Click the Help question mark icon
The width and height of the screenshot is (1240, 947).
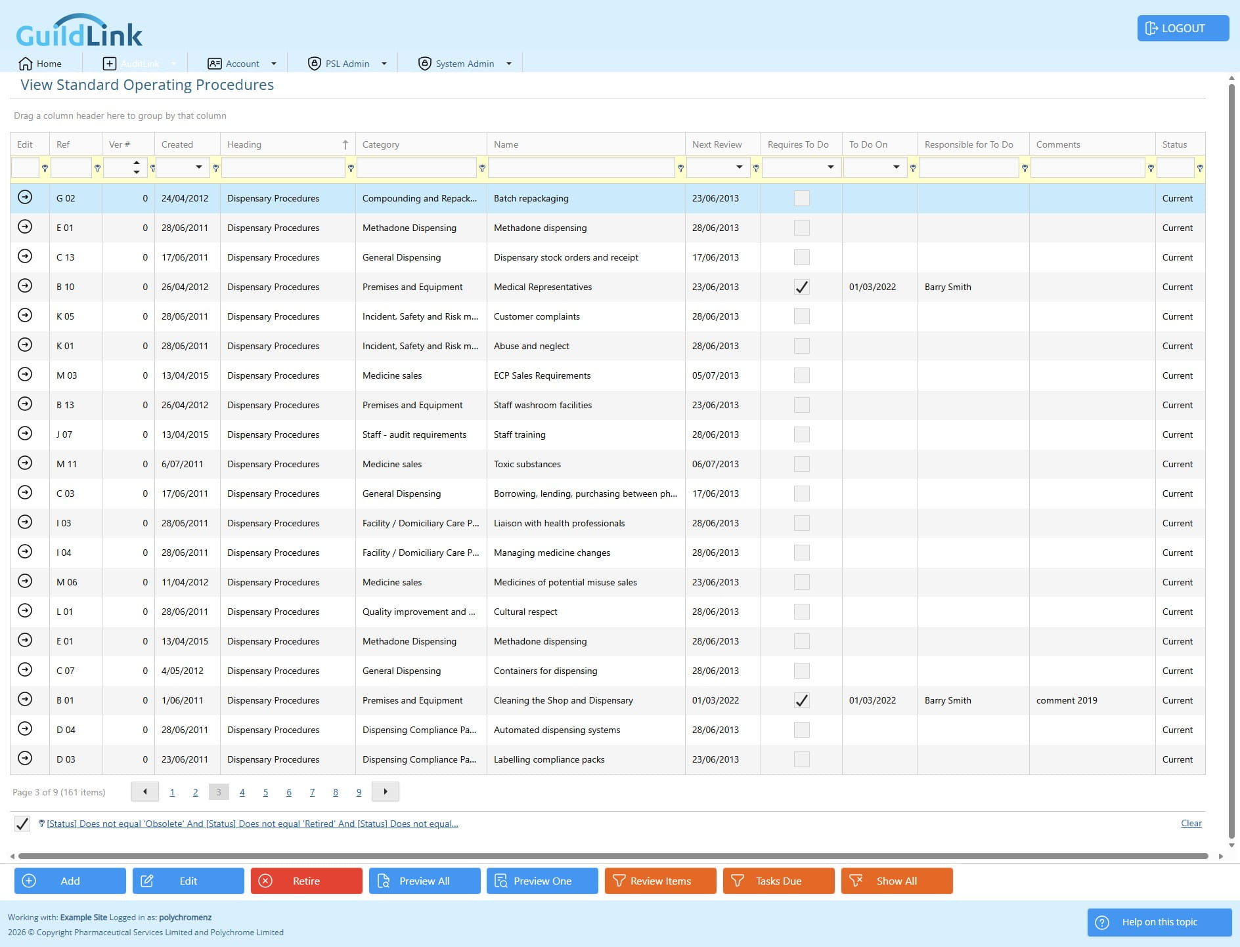pos(1103,922)
